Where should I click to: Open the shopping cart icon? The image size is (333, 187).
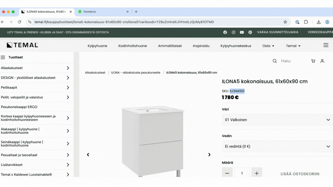(313, 61)
